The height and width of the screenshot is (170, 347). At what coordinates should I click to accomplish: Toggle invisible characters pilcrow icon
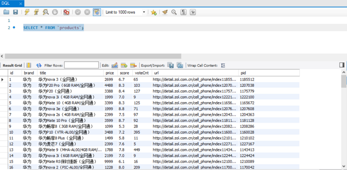(x=183, y=12)
